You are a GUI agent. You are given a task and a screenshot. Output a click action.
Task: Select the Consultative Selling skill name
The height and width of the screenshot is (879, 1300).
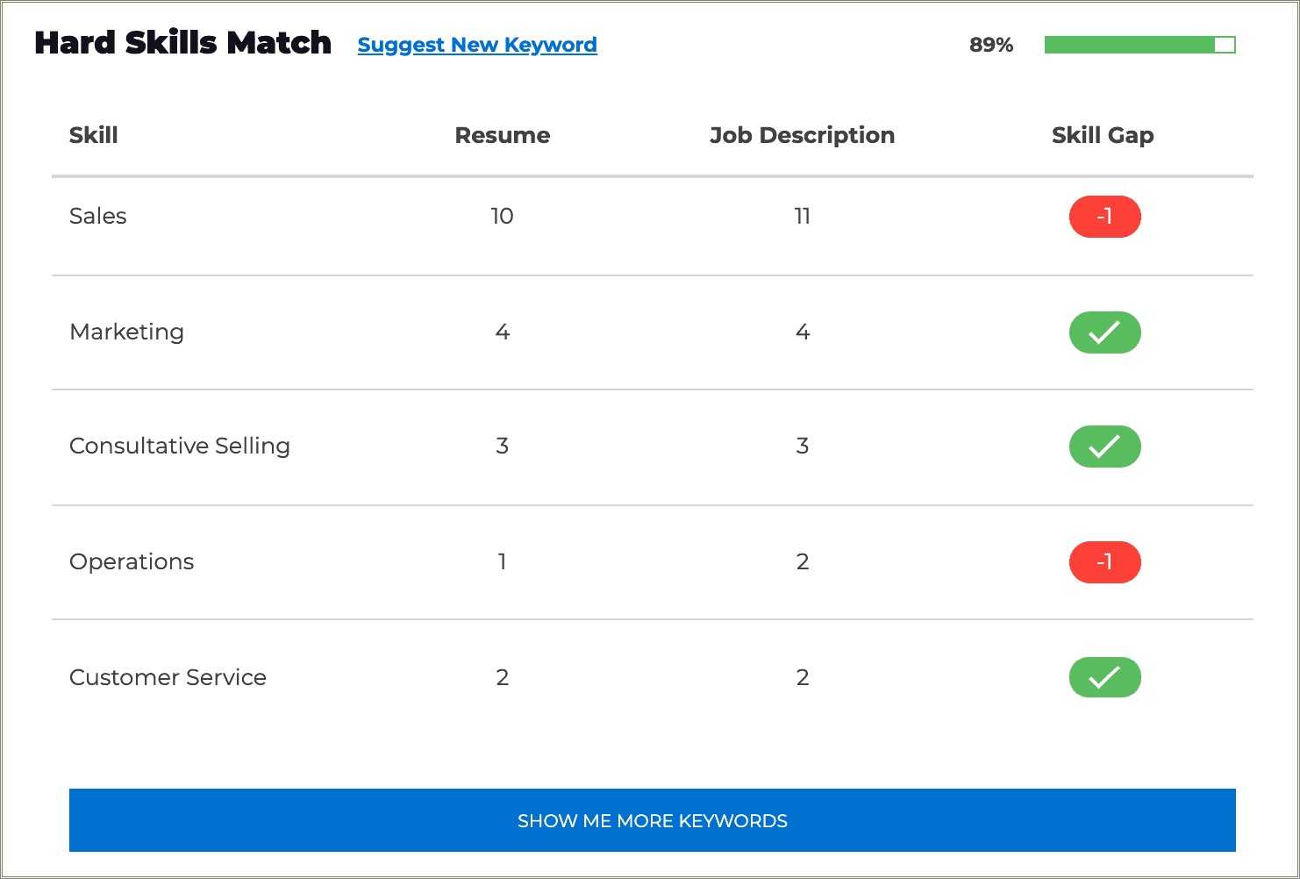(x=180, y=446)
